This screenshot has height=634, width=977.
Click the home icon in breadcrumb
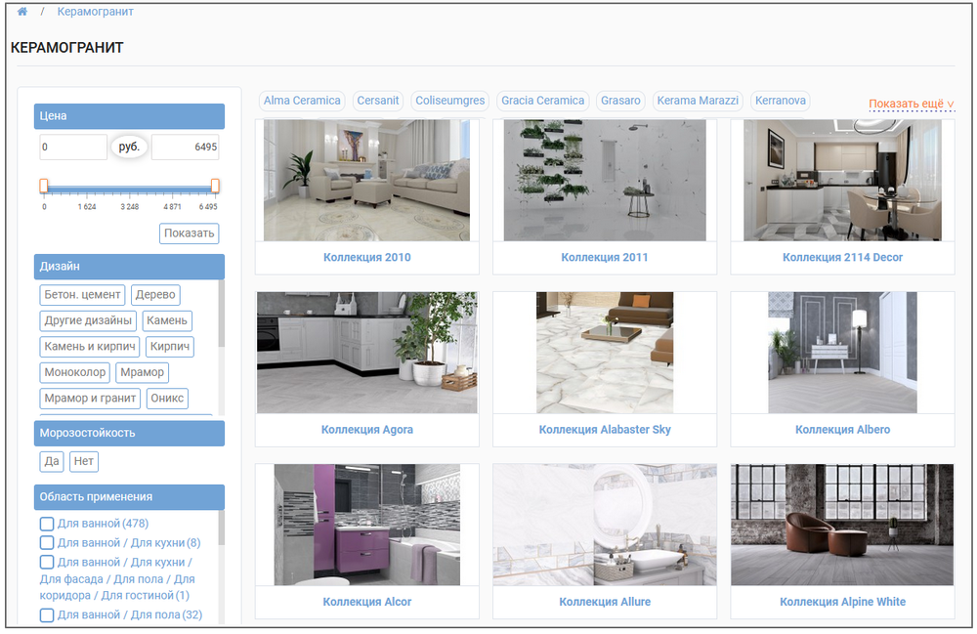coord(22,13)
